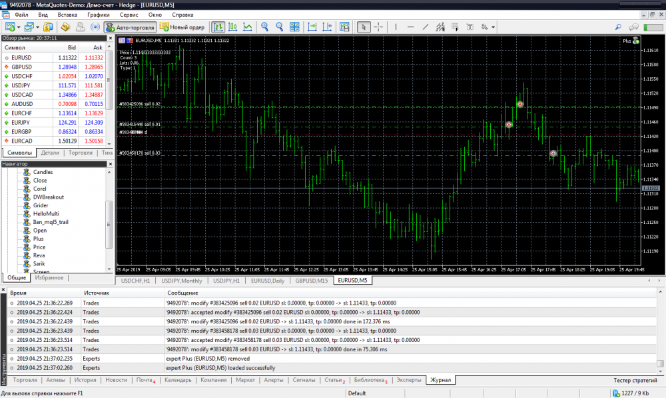Switch to Избранное tab in Navigator
The height and width of the screenshot is (398, 666).
tap(49, 277)
